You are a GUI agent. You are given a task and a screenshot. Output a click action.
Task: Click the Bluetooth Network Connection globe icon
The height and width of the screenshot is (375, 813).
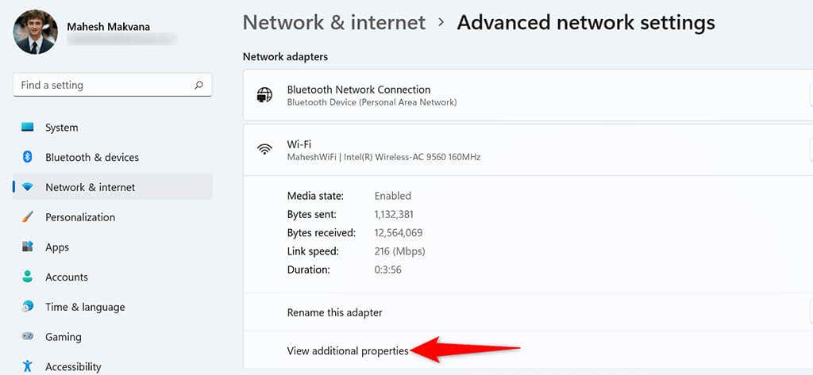[264, 95]
